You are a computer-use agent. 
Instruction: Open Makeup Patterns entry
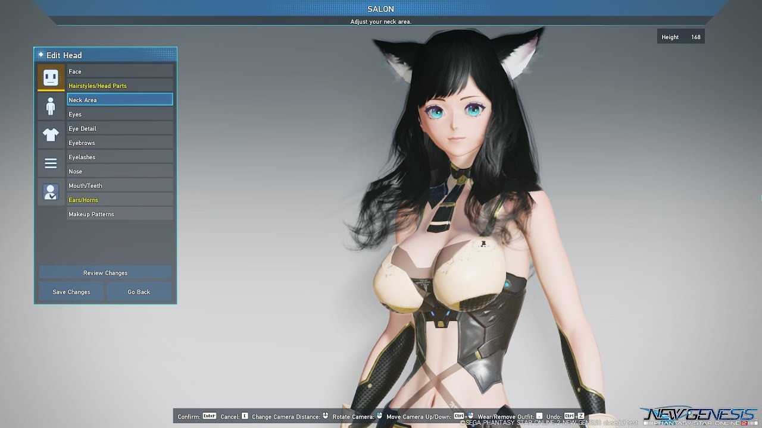click(120, 214)
